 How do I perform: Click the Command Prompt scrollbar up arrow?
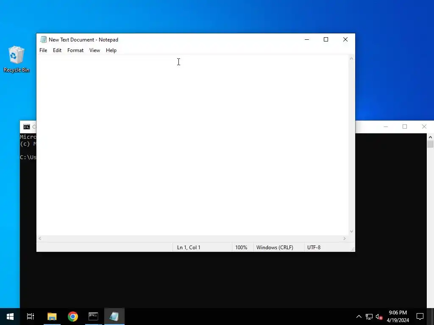pyautogui.click(x=430, y=137)
